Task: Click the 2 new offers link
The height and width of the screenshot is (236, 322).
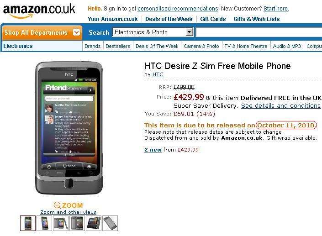Action: tap(153, 150)
